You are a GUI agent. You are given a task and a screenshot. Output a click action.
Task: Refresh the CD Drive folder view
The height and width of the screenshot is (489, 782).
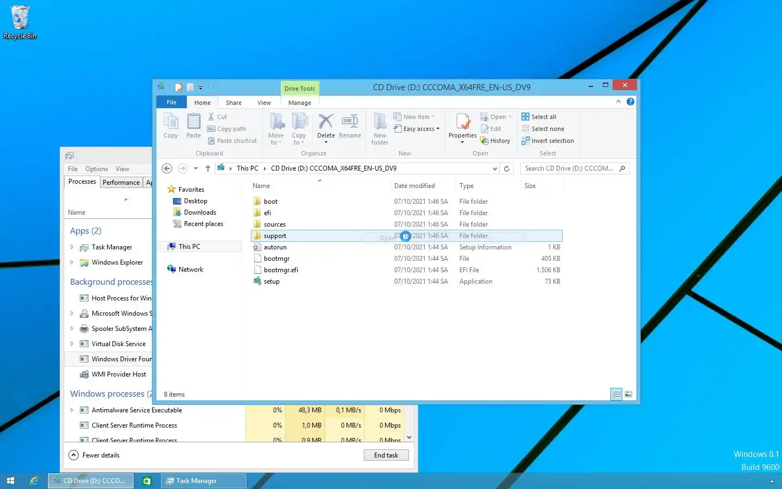tap(507, 168)
